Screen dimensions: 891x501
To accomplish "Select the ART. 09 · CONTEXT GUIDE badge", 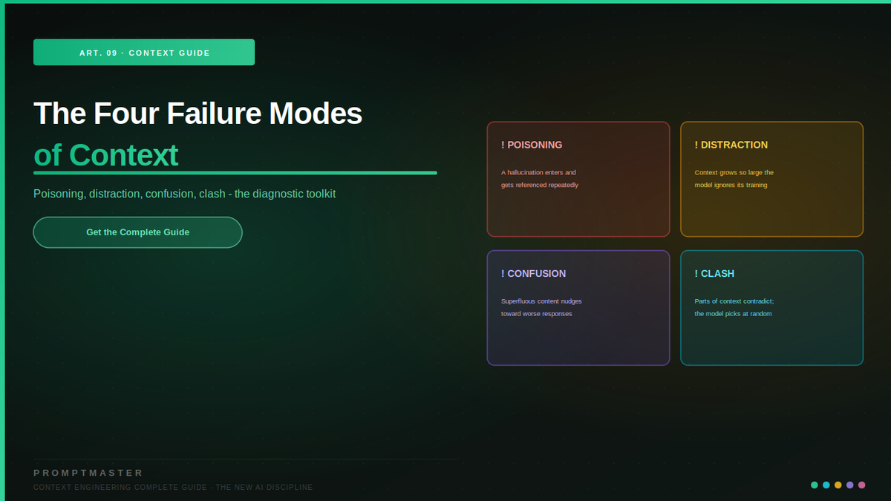I will [x=144, y=53].
